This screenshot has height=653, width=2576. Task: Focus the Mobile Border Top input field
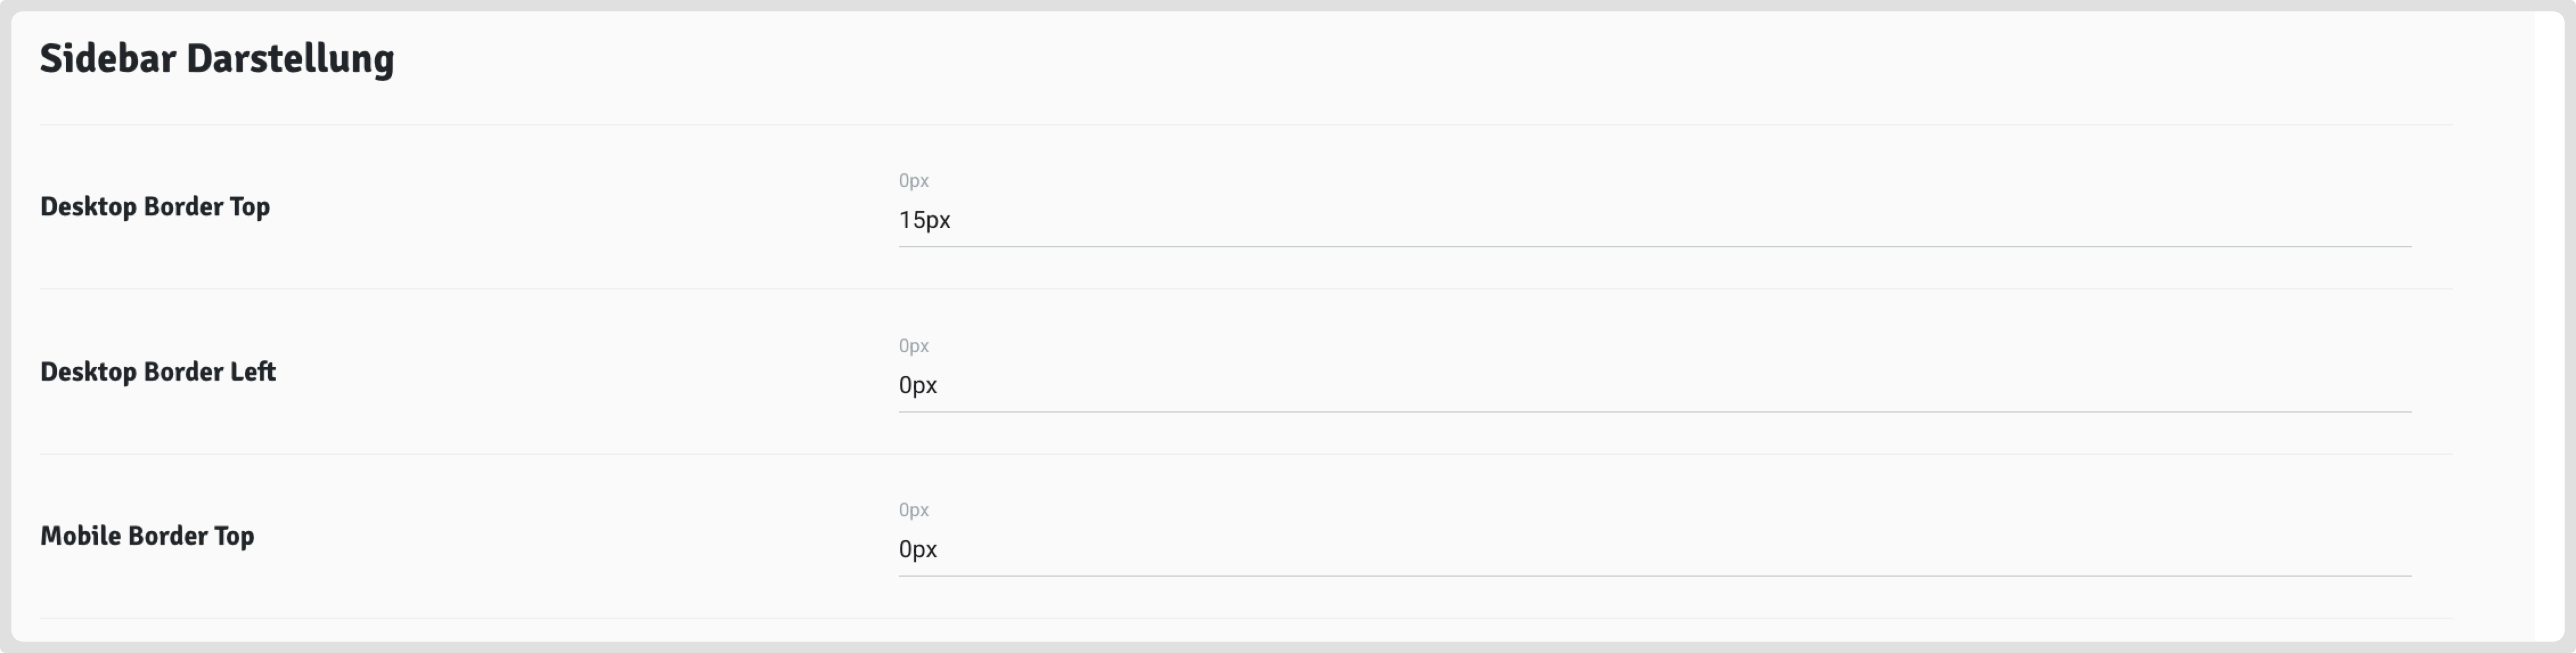pyautogui.click(x=1654, y=549)
